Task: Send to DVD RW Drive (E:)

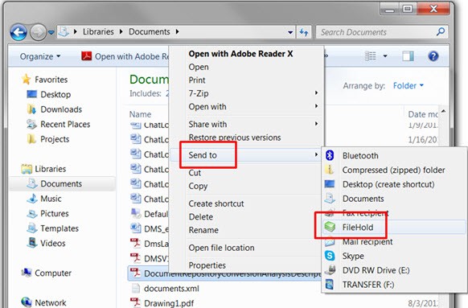Action: (394, 270)
